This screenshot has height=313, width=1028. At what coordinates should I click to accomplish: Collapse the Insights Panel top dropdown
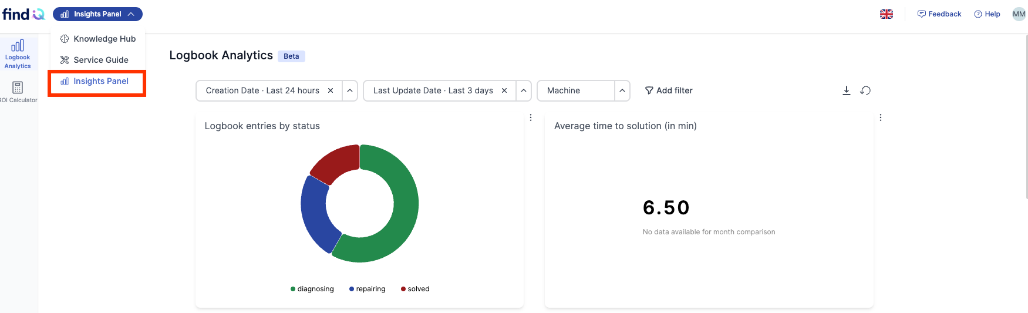[x=97, y=14]
